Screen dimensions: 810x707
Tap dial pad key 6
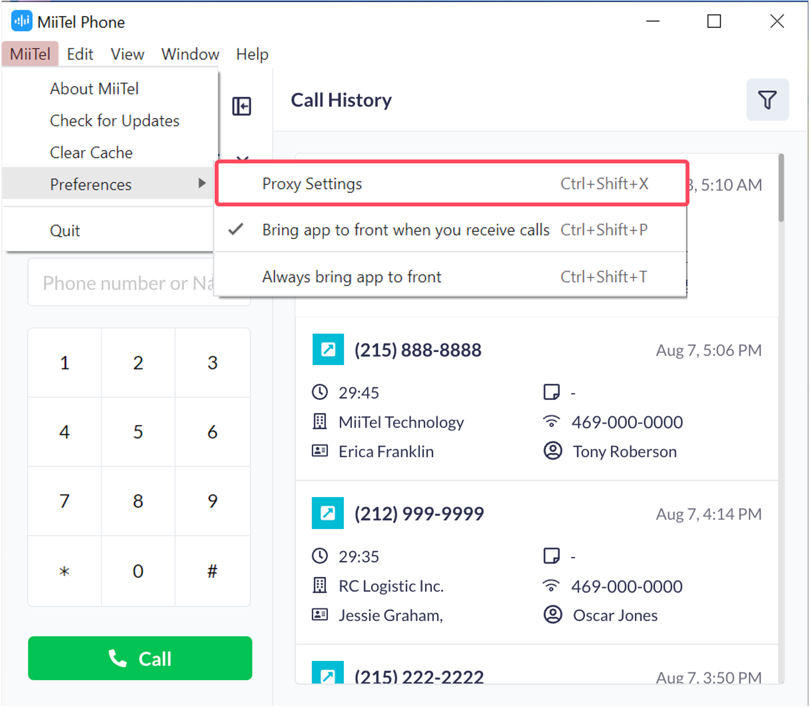[213, 432]
